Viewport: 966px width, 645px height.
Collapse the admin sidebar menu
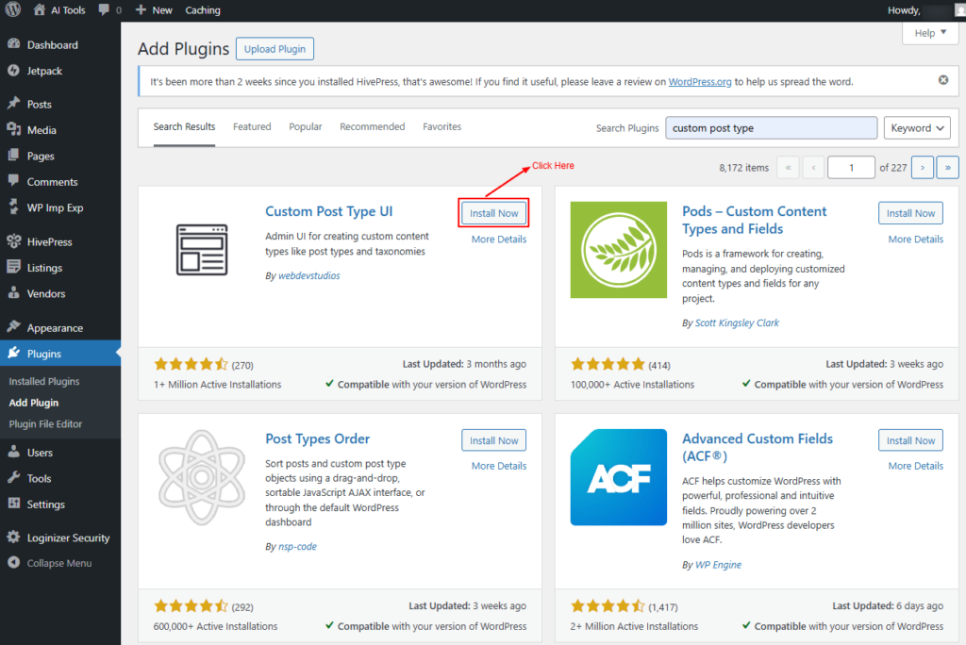(58, 563)
